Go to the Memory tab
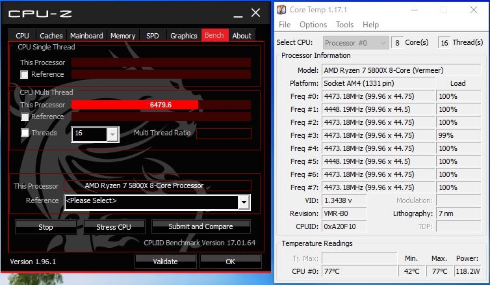 (123, 36)
